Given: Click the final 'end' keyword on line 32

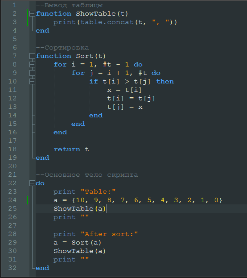Looking at the screenshot, I should coord(42,268).
